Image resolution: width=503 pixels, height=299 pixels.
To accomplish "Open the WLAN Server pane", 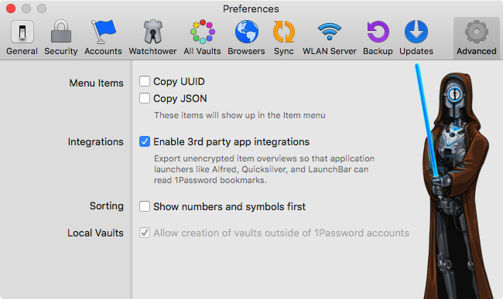I will (x=330, y=38).
